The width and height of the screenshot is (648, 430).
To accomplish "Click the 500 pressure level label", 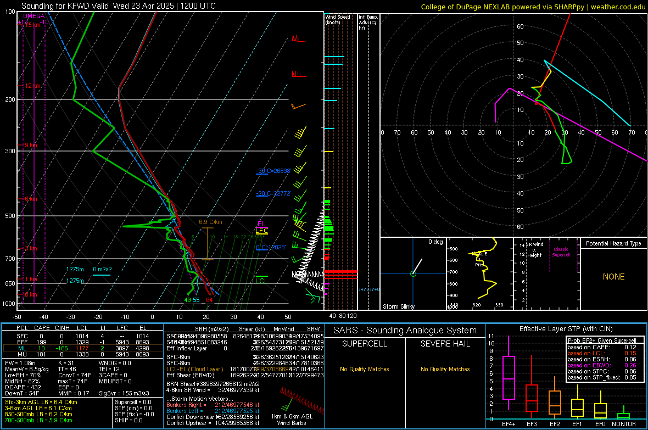I will [x=10, y=216].
